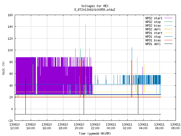Click the 'NPD2 bias' legend label

pyautogui.click(x=153, y=25)
